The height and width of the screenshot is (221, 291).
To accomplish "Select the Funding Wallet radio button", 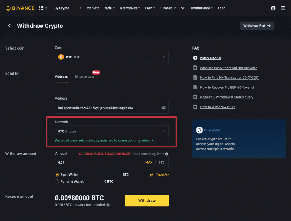I will click(x=57, y=181).
